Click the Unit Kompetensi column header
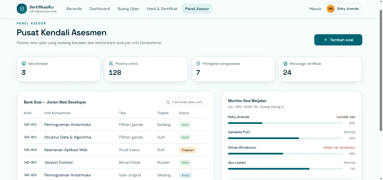Viewport: 383px width, 180px height. click(57, 113)
